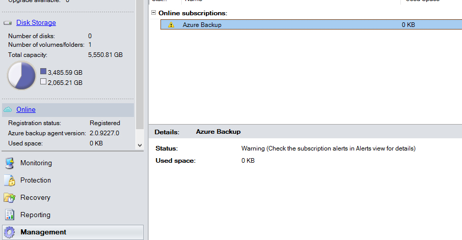462x240 pixels.
Task: Click the Number of volumes/folders label
Action: 46,45
